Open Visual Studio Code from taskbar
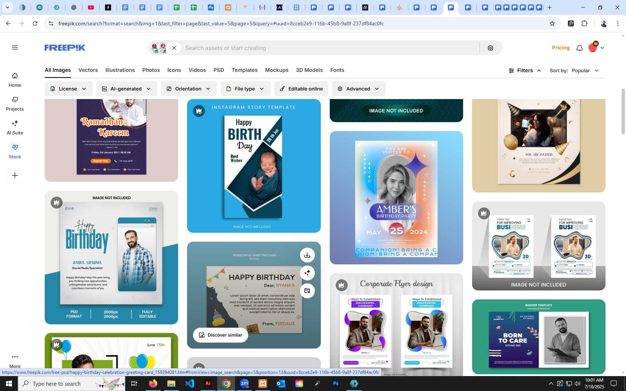 tap(190, 384)
